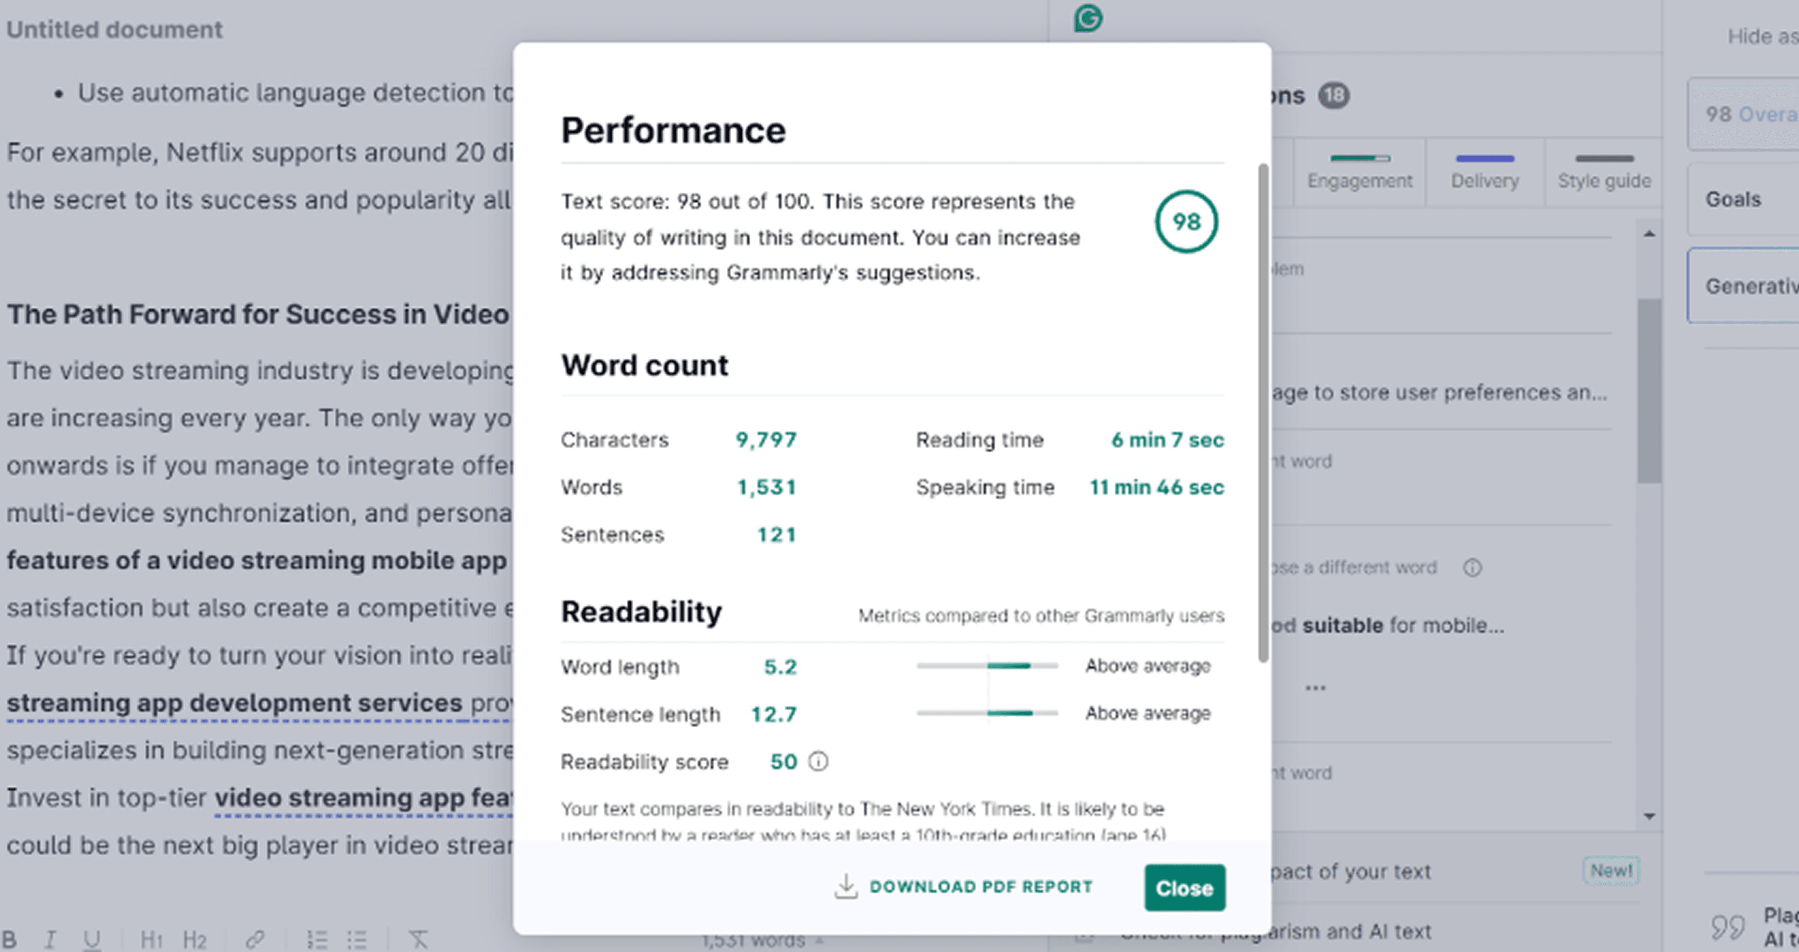1799x952 pixels.
Task: Click the Characters value 9,797
Action: coord(766,440)
